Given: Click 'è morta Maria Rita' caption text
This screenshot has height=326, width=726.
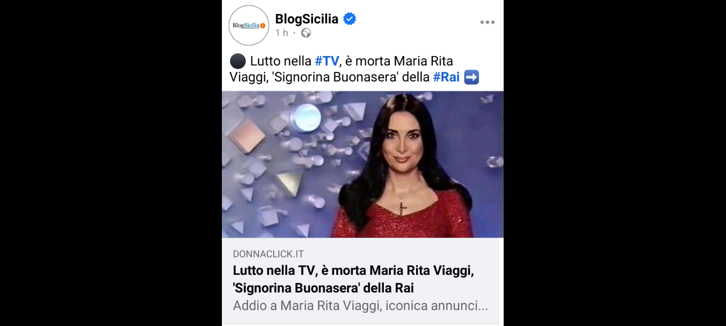Looking at the screenshot, I should pyautogui.click(x=399, y=61).
